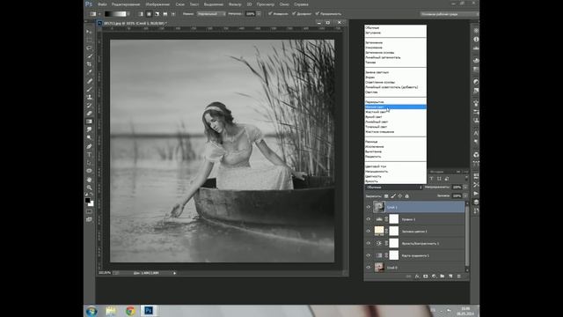Open the Фильтр menu
This screenshot has height=317, width=563.
[x=235, y=4]
